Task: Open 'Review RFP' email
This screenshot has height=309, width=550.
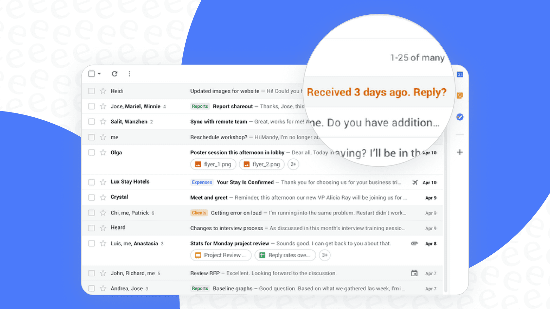Action: 205,273
